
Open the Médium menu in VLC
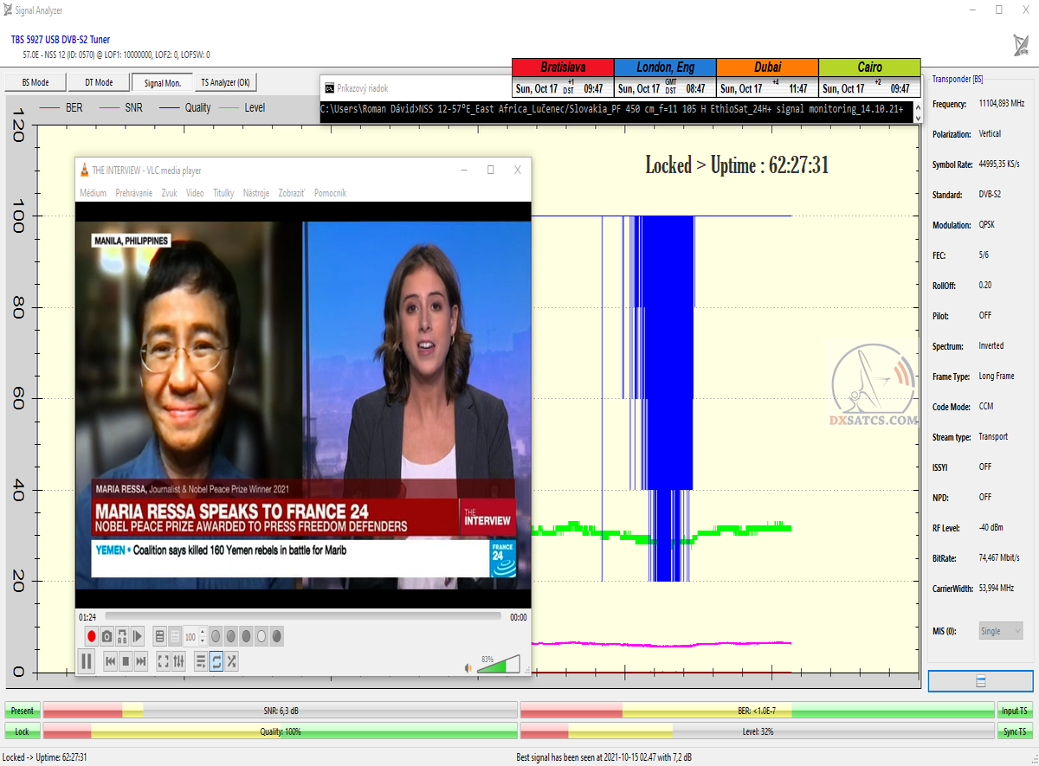pos(93,193)
